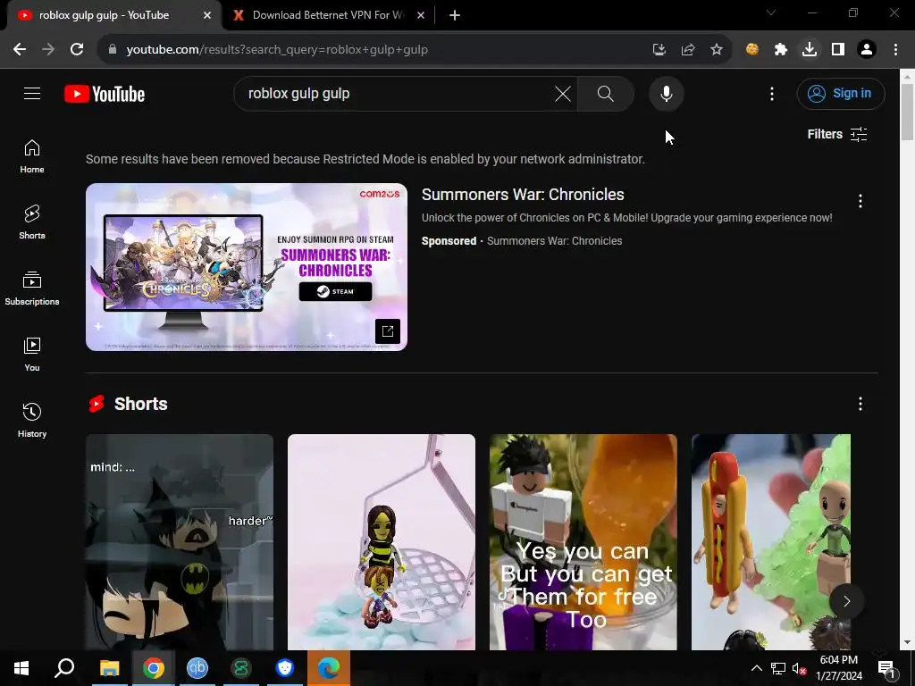Viewport: 915px width, 686px height.
Task: Play the Batman 'mind: ...' short
Action: pyautogui.click(x=179, y=542)
